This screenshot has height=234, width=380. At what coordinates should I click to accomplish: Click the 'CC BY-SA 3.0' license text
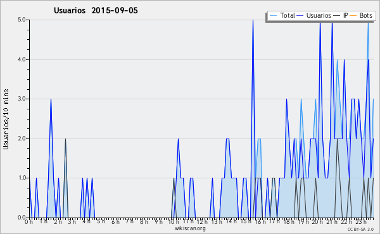360,230
